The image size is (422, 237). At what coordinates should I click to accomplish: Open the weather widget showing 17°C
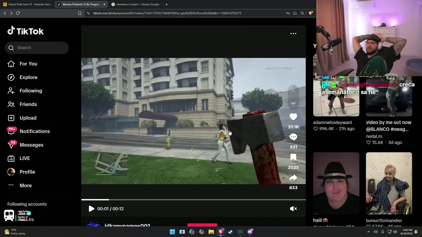click(x=15, y=232)
